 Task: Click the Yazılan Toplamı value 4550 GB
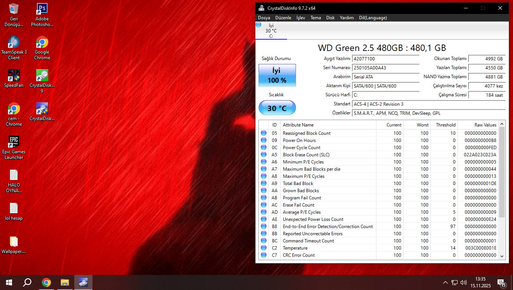click(487, 68)
